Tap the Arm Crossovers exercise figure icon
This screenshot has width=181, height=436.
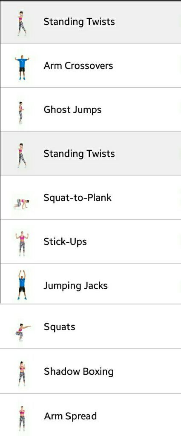click(22, 67)
